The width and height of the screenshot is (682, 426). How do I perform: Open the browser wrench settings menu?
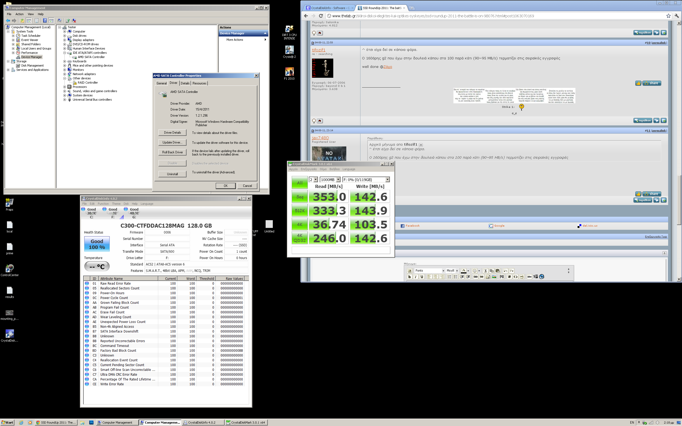click(677, 16)
